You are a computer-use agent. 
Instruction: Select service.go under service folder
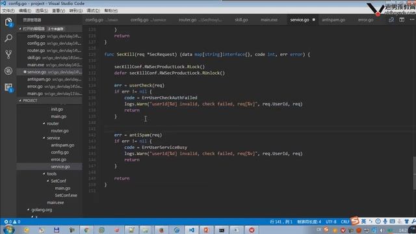tap(49, 166)
